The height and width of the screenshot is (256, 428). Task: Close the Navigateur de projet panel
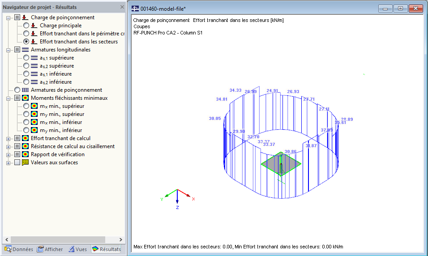[x=122, y=7]
